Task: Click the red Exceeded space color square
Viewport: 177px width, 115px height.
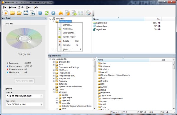Action: [8, 69]
